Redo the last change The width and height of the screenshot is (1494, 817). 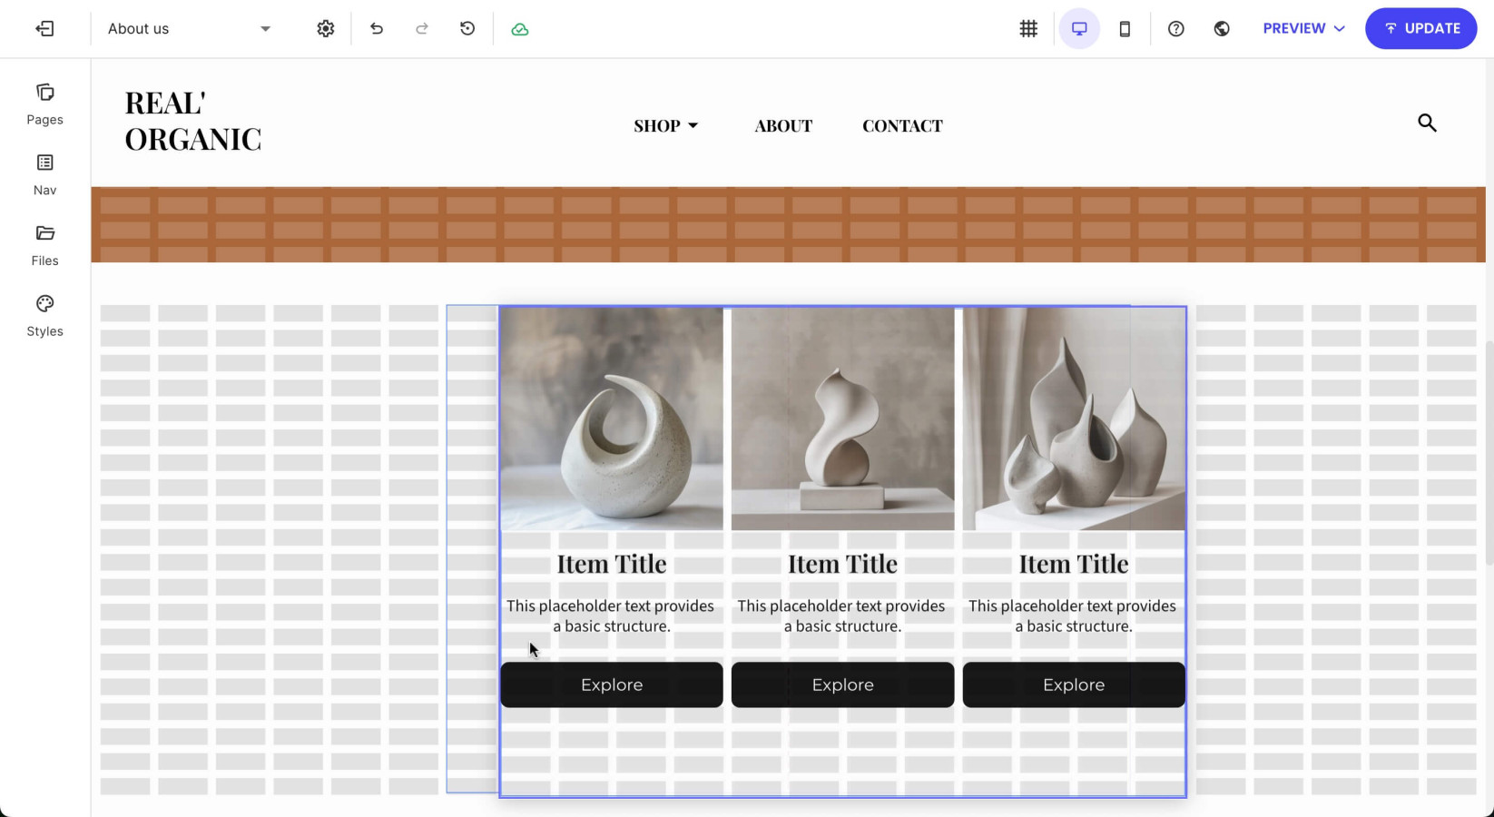click(x=422, y=29)
